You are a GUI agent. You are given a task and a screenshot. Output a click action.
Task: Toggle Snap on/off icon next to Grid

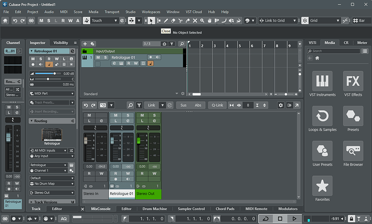305,21
